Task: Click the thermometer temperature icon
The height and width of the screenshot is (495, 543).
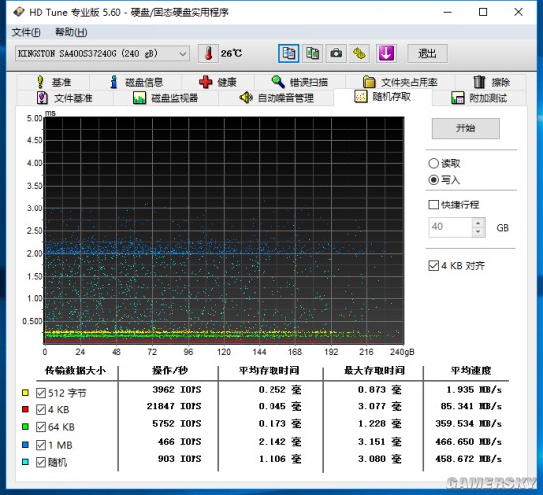Action: pyautogui.click(x=208, y=53)
